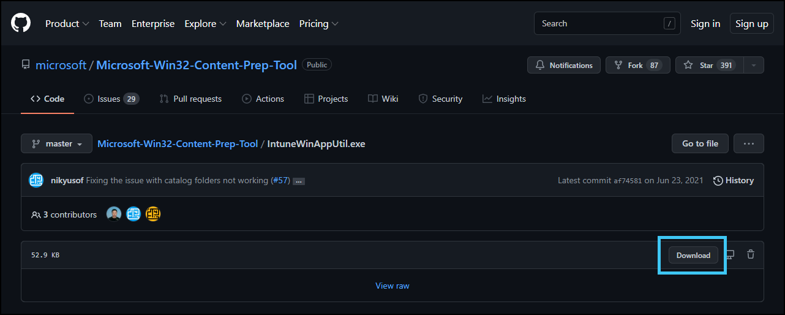
Task: Click the 52.9 KB file size text
Action: pyautogui.click(x=45, y=255)
